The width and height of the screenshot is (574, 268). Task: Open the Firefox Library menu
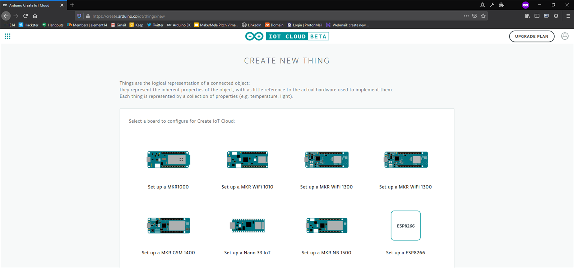click(527, 16)
